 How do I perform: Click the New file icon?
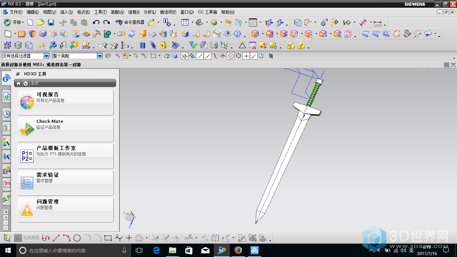click(30, 22)
